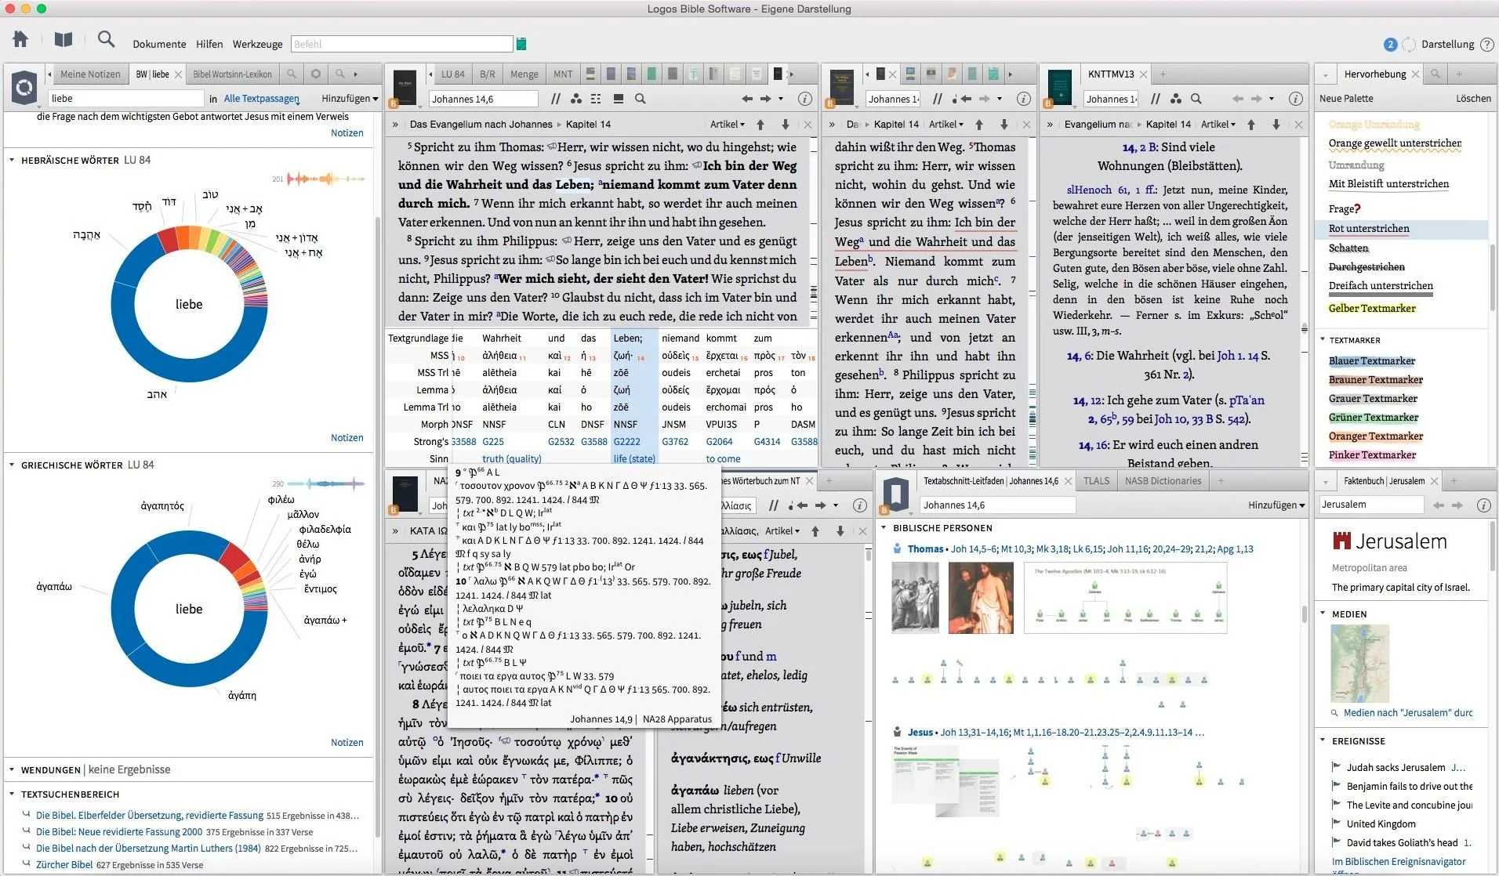Collapse the Textmarker palette section

click(x=1323, y=340)
